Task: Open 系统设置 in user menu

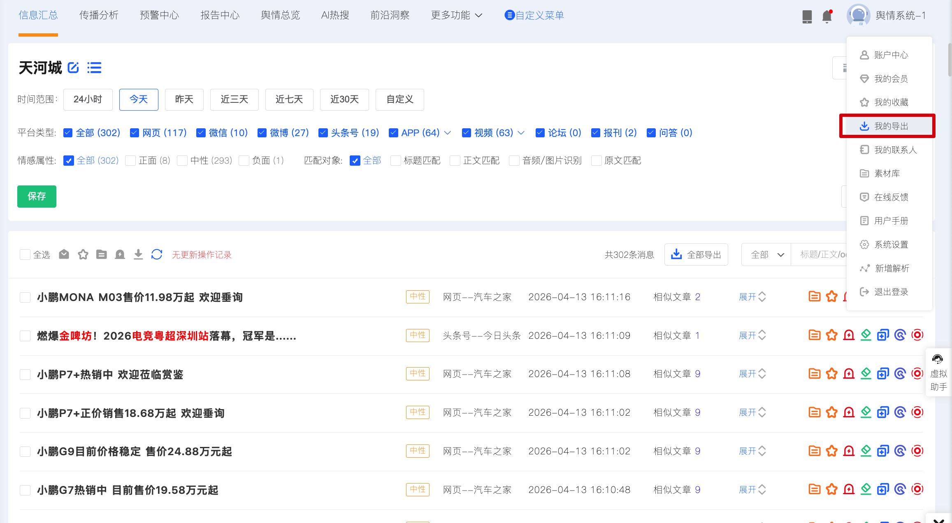Action: point(889,244)
